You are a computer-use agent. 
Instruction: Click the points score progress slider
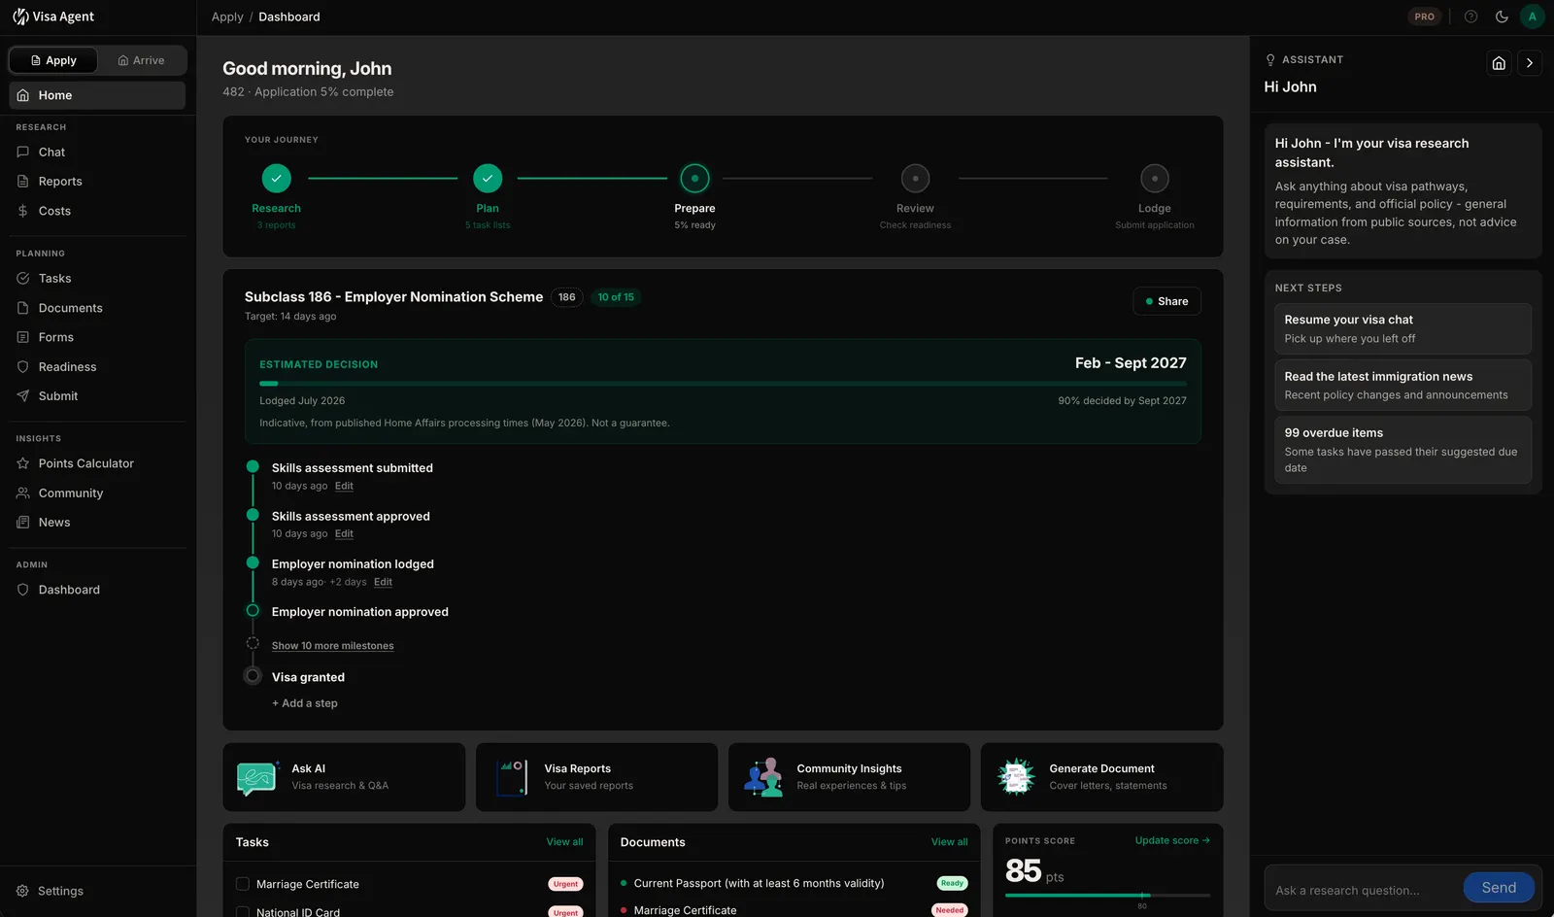point(1107,895)
